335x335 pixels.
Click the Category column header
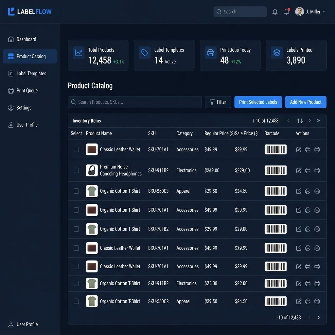(185, 133)
